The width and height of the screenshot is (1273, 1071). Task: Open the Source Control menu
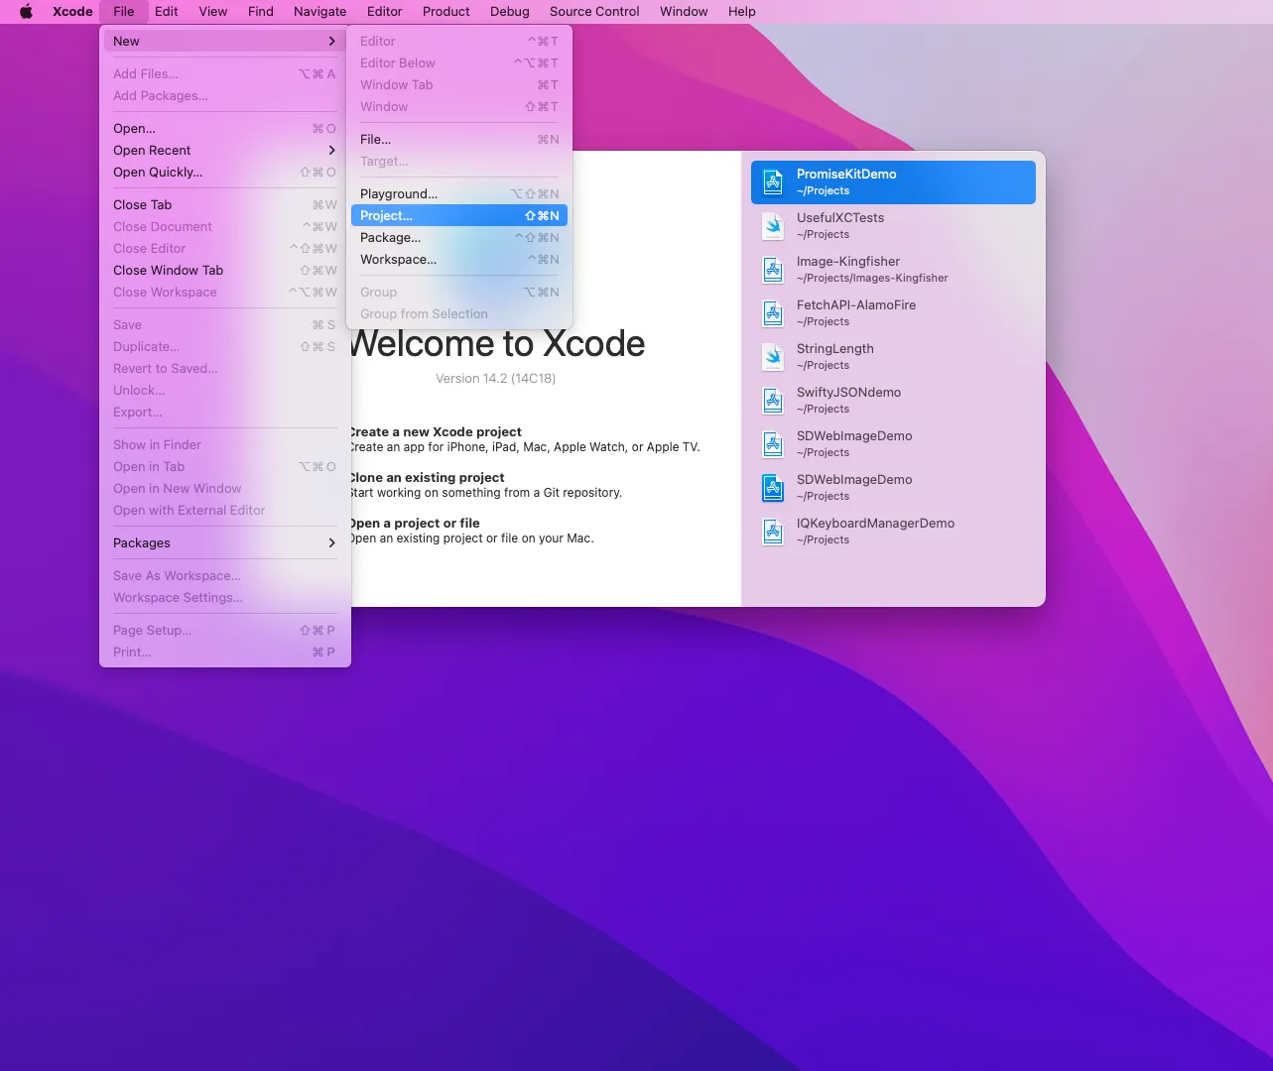594,12
